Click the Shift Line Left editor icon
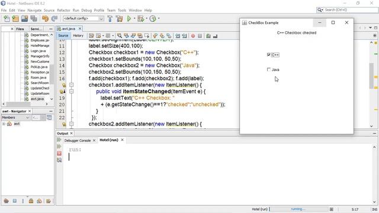 click(x=178, y=35)
